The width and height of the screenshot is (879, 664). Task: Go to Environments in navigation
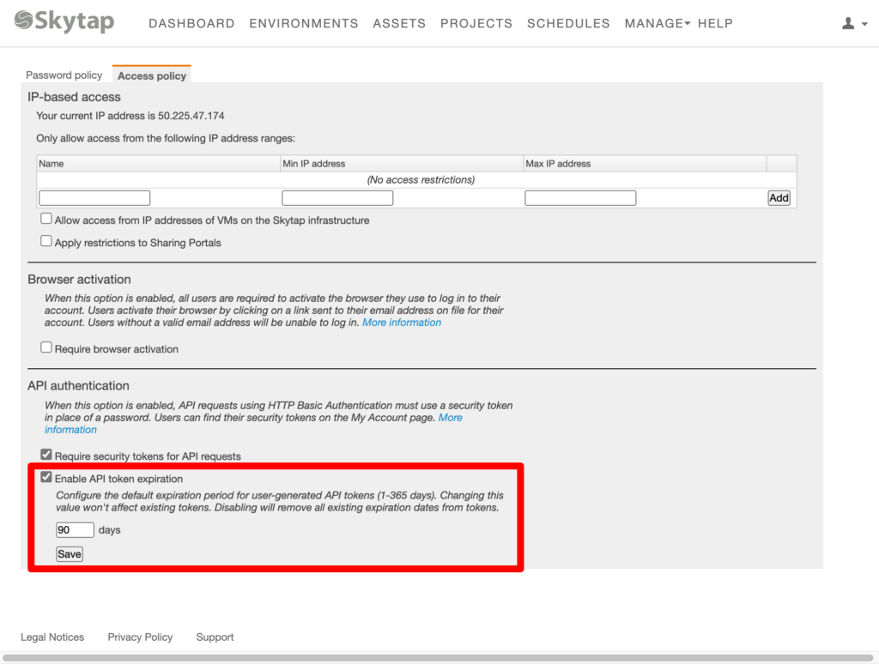coord(304,24)
